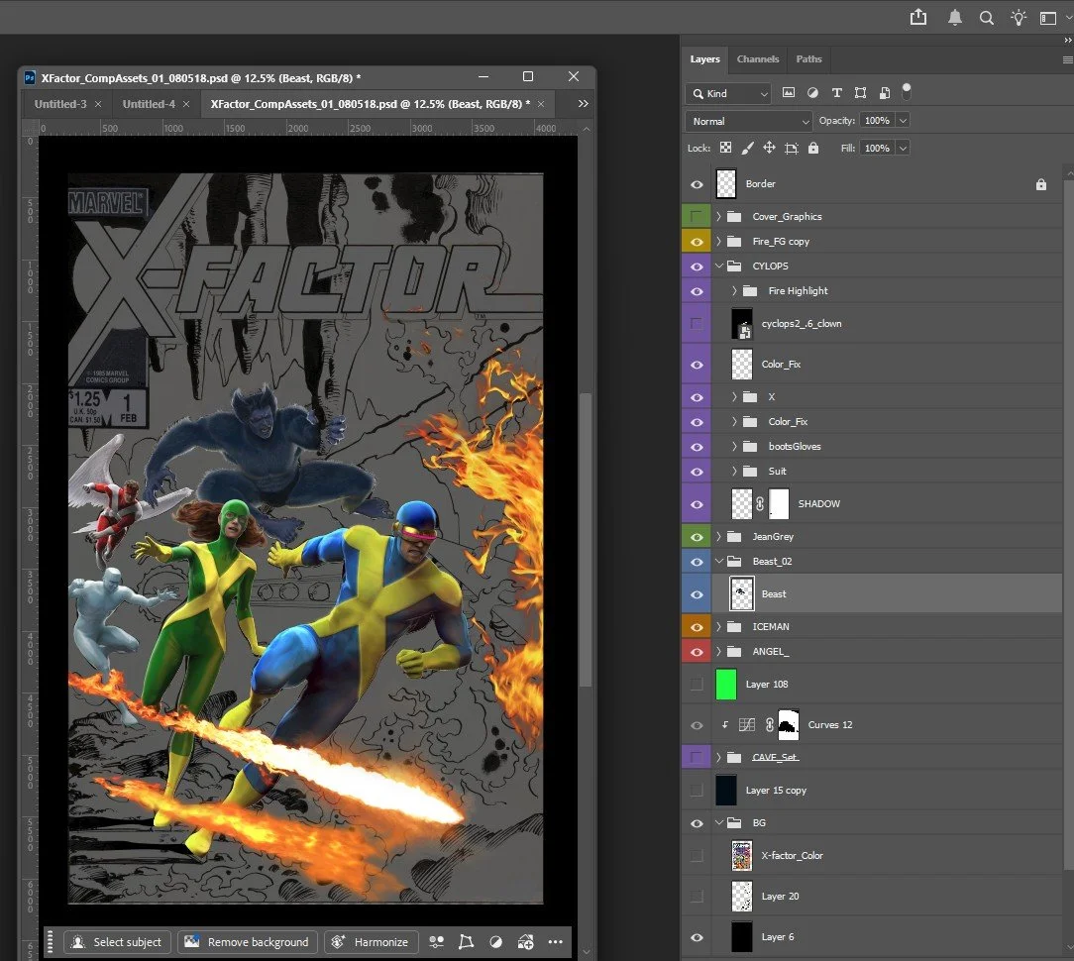Expand the Fire_FG copy group
The width and height of the screenshot is (1074, 961).
718,241
